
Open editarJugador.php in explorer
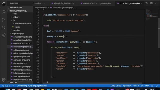(21, 50)
